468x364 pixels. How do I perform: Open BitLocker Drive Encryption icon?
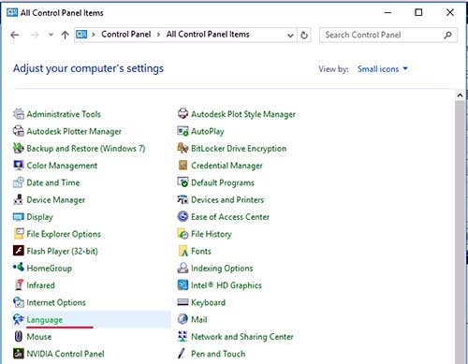183,148
